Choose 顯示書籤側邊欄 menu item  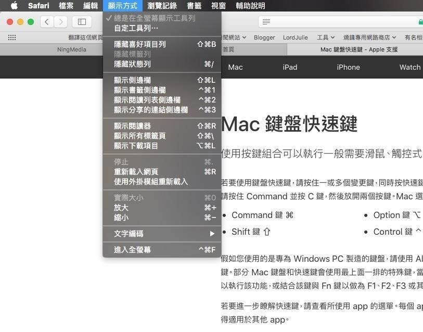click(162, 90)
